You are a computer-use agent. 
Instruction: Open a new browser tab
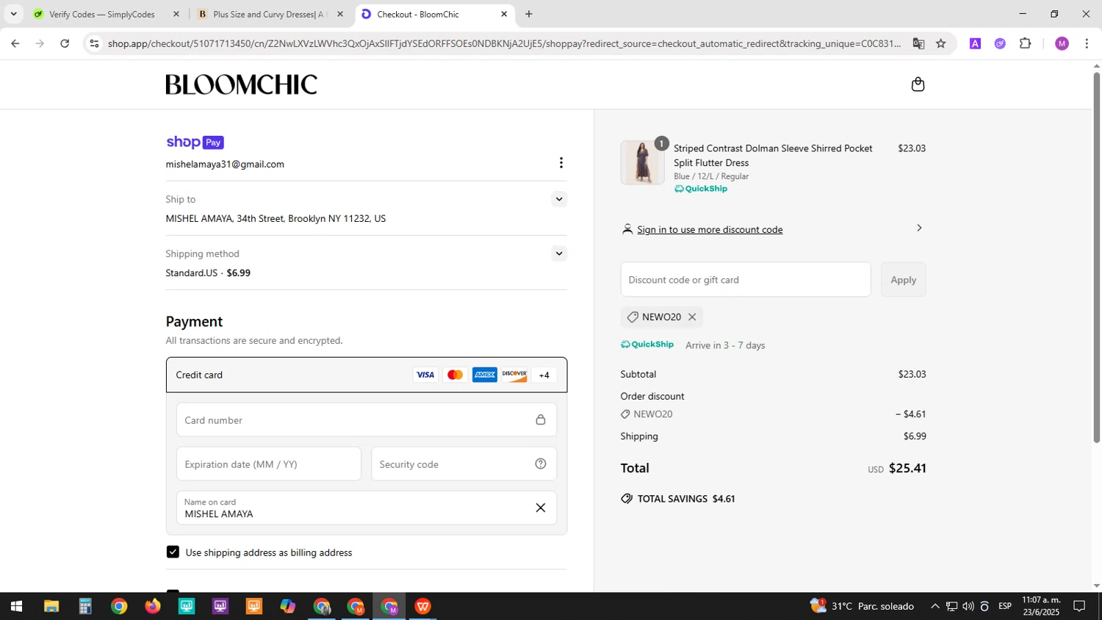tap(529, 14)
